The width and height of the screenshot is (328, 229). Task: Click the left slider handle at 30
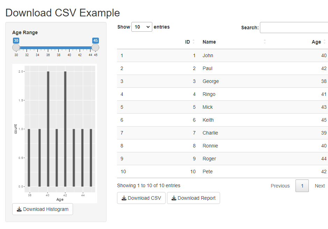coord(16,47)
